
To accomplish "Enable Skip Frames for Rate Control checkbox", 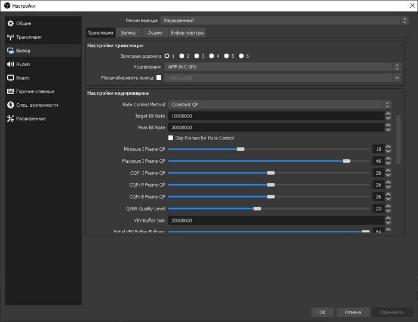I will pos(171,138).
